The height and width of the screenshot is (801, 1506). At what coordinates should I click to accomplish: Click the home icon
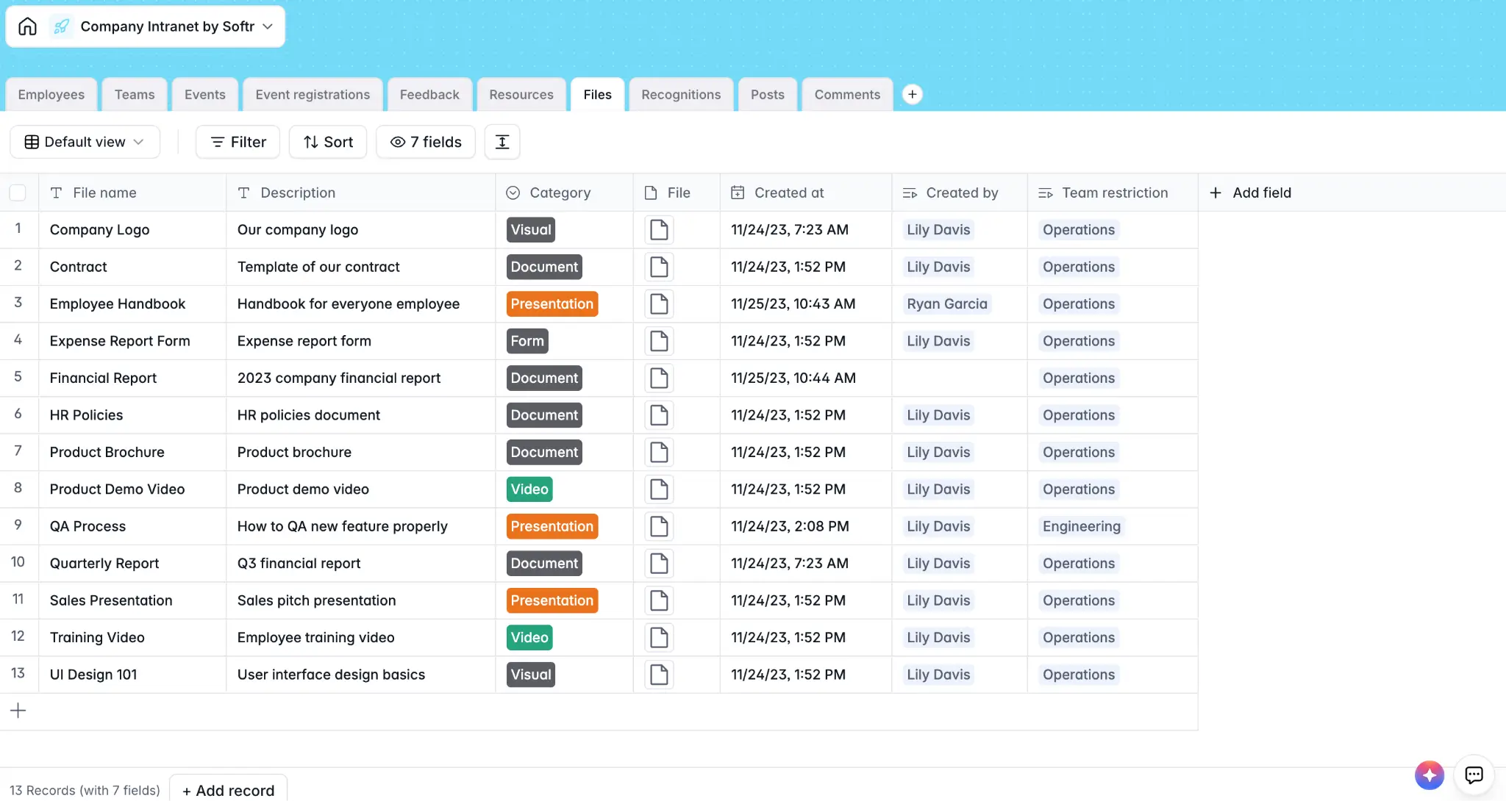[27, 26]
